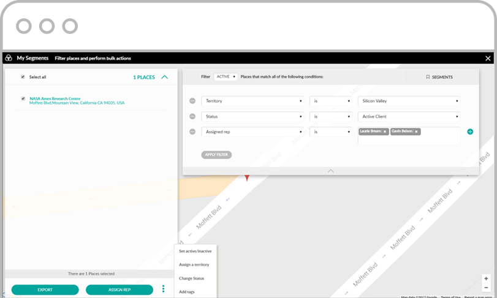
Task: Open saved Segments bookmark
Action: point(439,77)
